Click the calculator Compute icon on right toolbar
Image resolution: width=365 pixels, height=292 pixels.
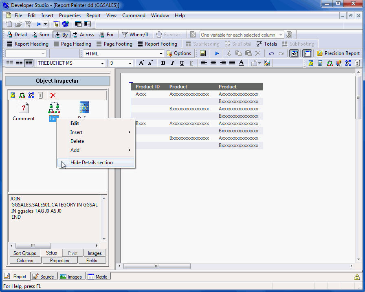pyautogui.click(x=320, y=63)
